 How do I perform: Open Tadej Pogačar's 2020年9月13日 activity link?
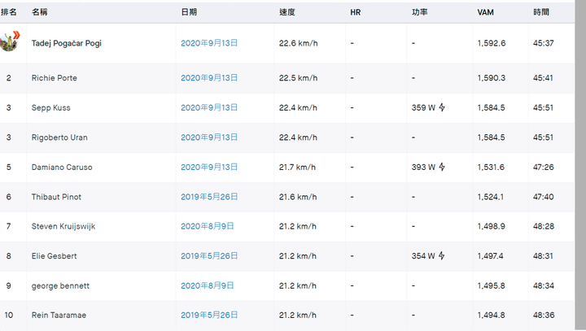(x=209, y=43)
